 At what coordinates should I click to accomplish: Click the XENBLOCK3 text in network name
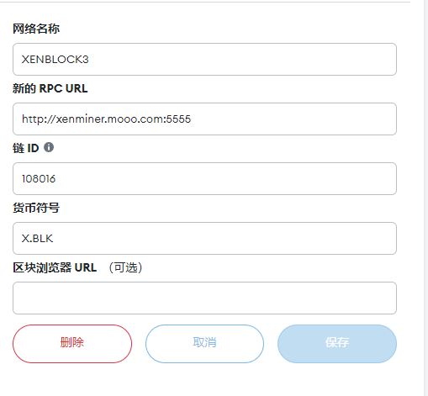point(55,60)
